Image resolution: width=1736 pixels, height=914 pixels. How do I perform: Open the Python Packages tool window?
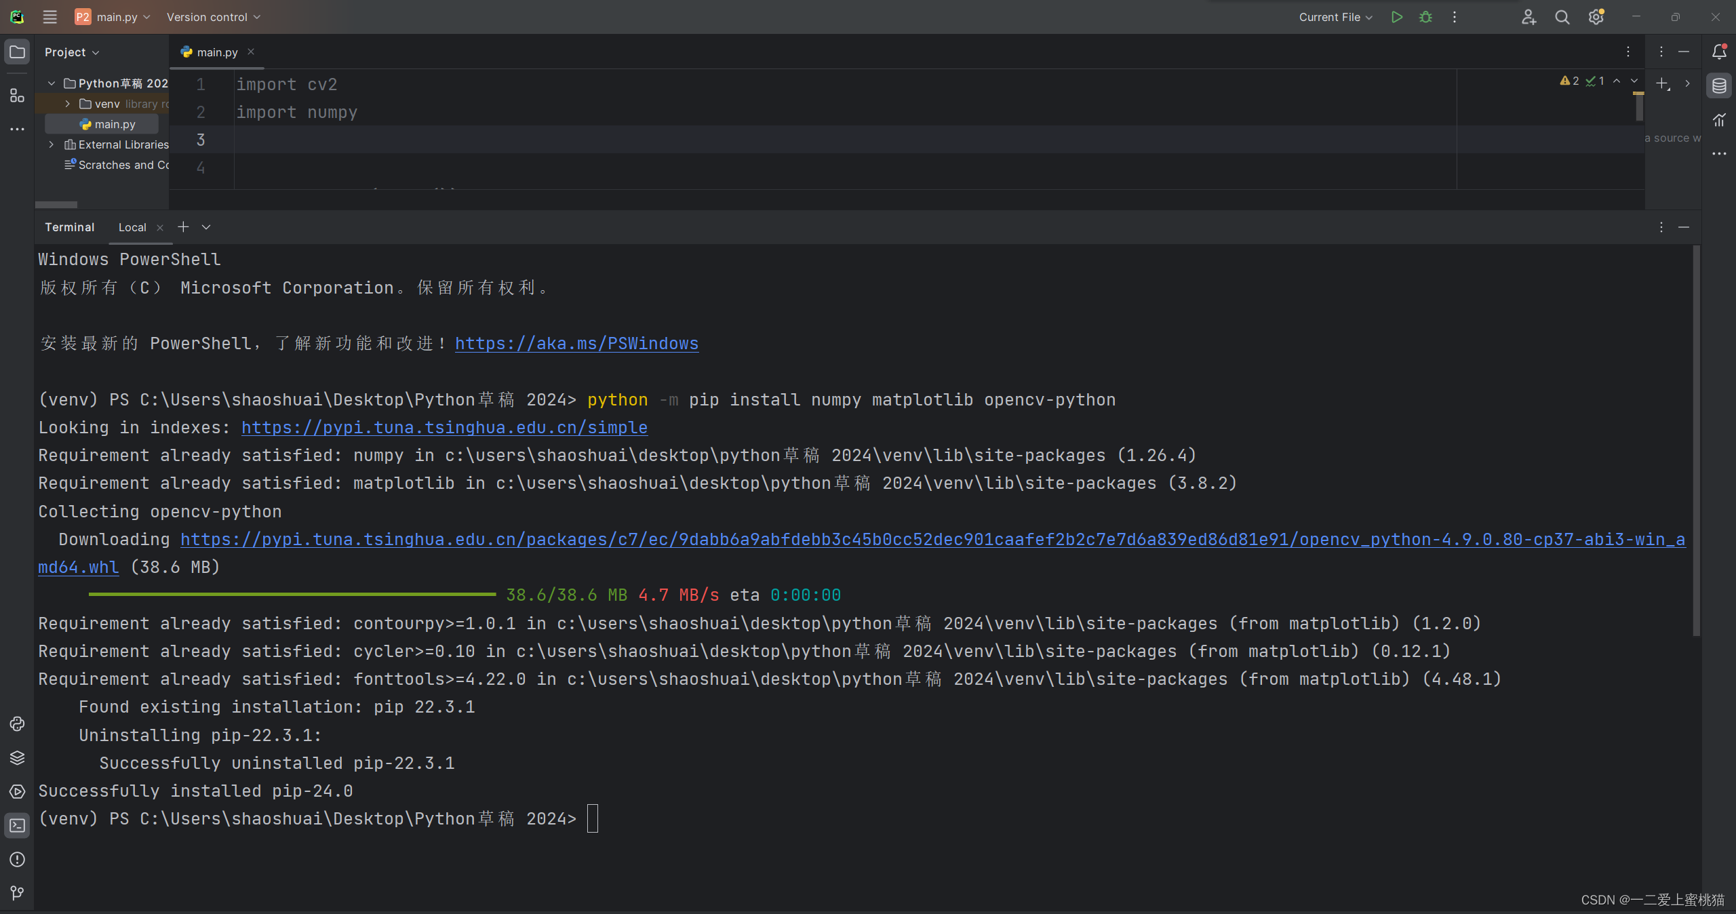pos(17,757)
